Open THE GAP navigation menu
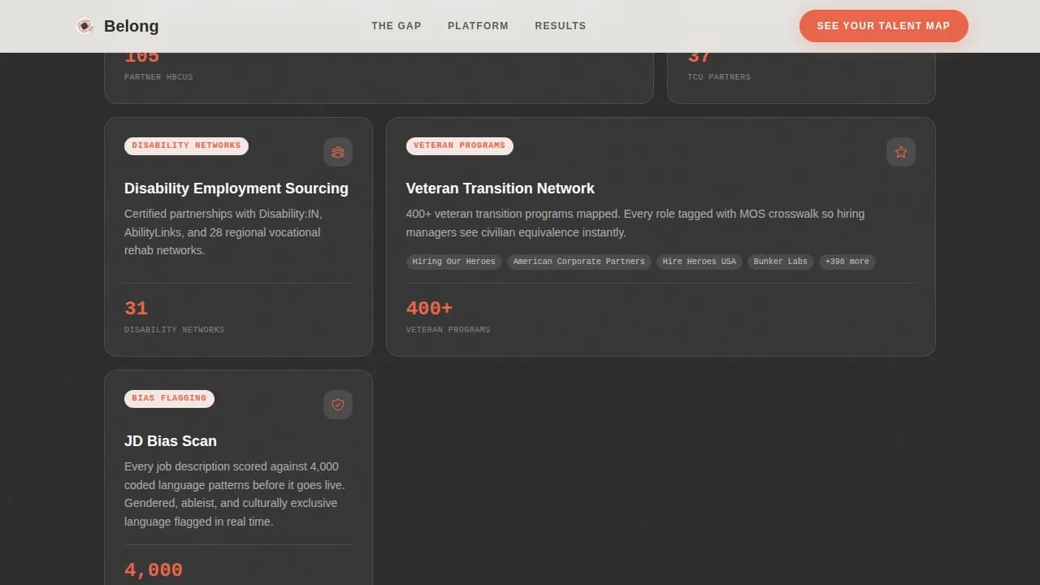This screenshot has width=1040, height=585. point(396,25)
